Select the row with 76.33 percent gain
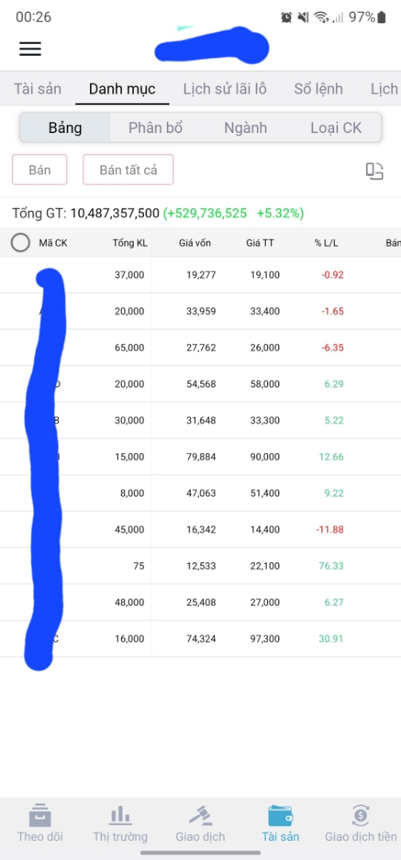This screenshot has height=860, width=401. pyautogui.click(x=200, y=565)
